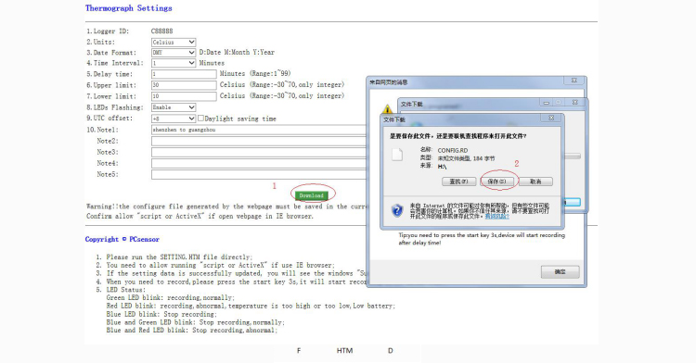
Task: Open the LEDs Flashing Enable dropdown
Action: click(x=174, y=107)
